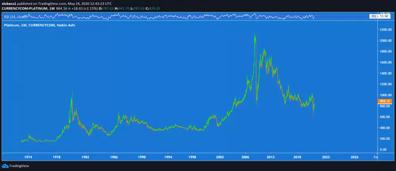Click the 1974 label on time axis
The height and width of the screenshot is (171, 396).
point(29,157)
